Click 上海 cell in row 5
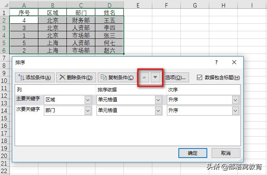Image resolution: width=267 pixels, height=175 pixels. [x=53, y=43]
